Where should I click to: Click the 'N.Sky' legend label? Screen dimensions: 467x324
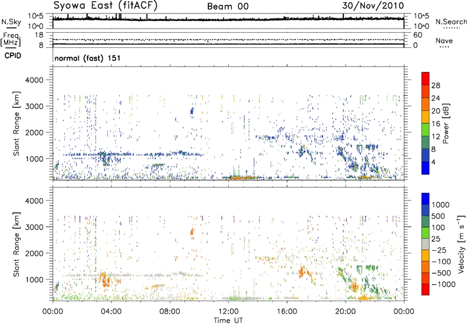(x=11, y=22)
